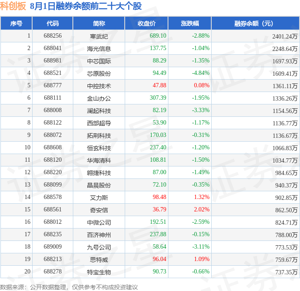Click the balance 788.00万
The image size is (300, 291).
[x=286, y=235]
